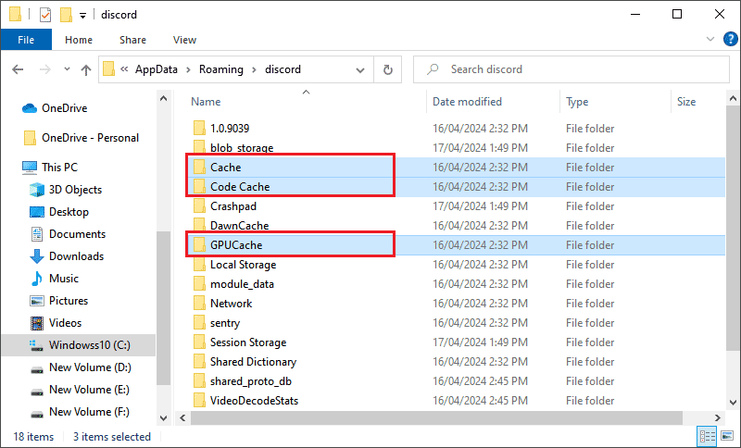Click horizontal scrollbar right arrow
Image resolution: width=741 pixels, height=448 pixels.
tap(718, 417)
